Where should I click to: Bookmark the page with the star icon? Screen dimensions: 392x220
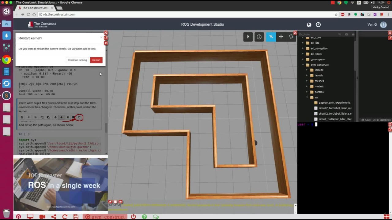(x=336, y=14)
